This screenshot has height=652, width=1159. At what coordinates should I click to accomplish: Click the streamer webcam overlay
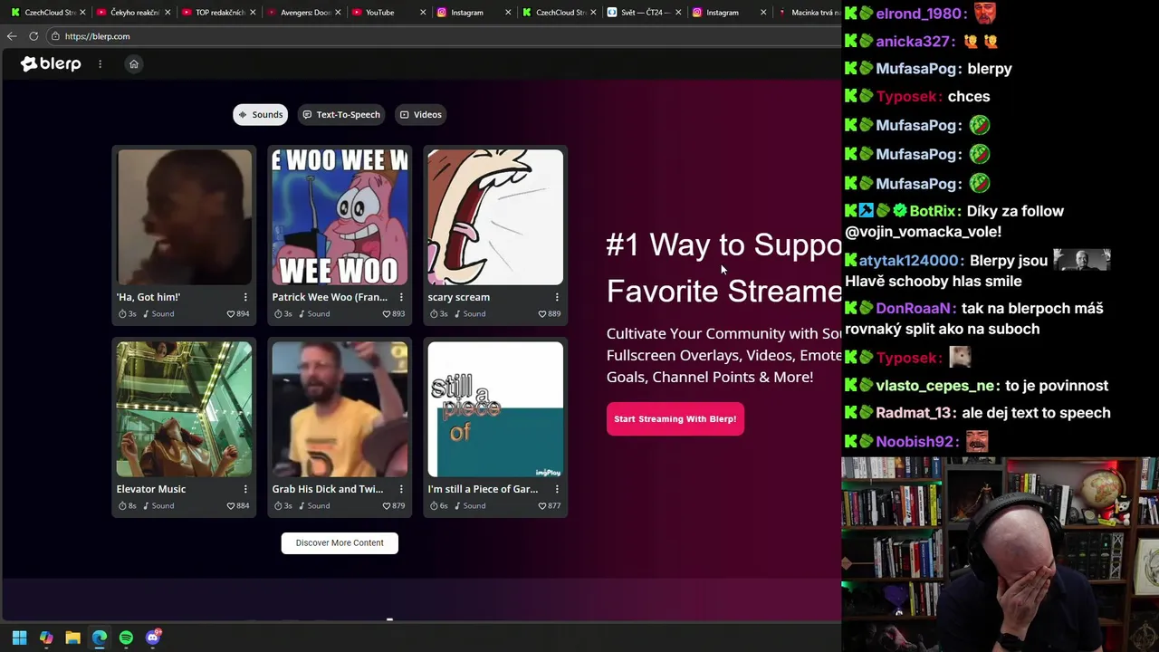coord(1000,554)
